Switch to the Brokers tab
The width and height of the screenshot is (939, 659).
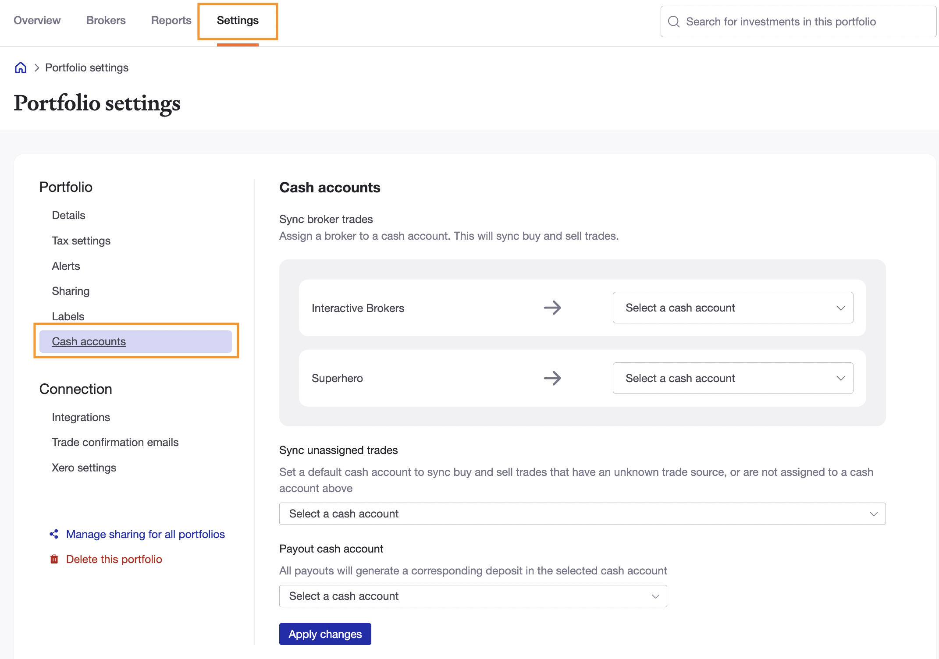tap(106, 20)
